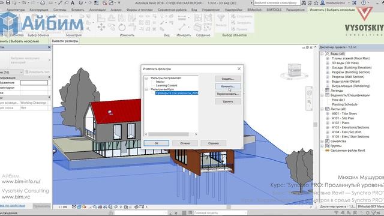Viewport: 384px width, 216px height.
Task: Open the Архитектура ribbon tab
Action: [16, 10]
